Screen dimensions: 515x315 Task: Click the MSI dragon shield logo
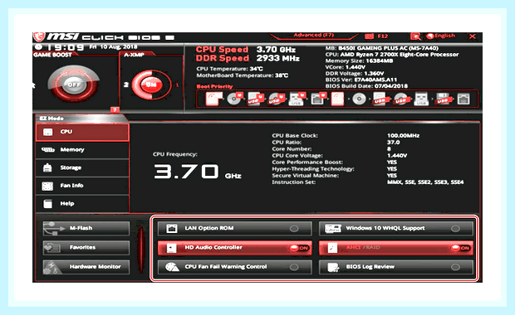[39, 36]
